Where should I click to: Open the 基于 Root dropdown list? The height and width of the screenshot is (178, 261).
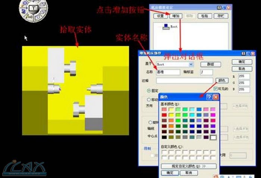(x=191, y=64)
